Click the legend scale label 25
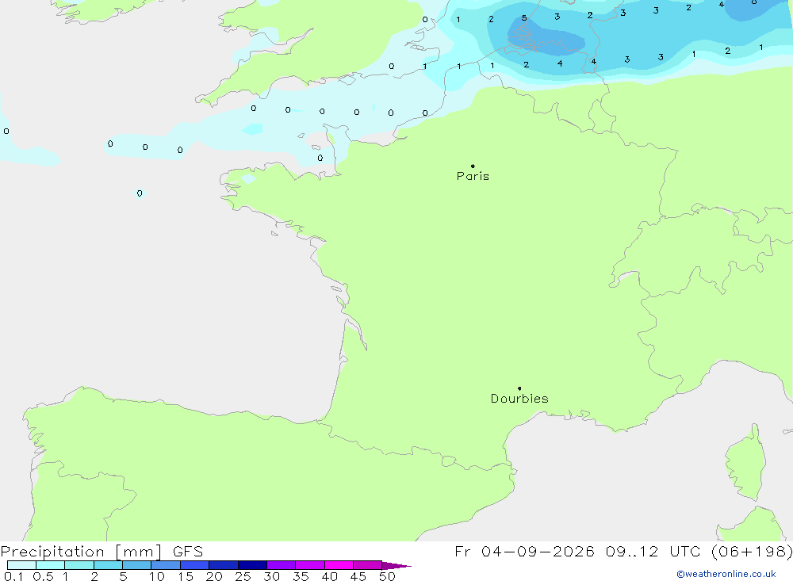The height and width of the screenshot is (581, 793). click(x=243, y=576)
